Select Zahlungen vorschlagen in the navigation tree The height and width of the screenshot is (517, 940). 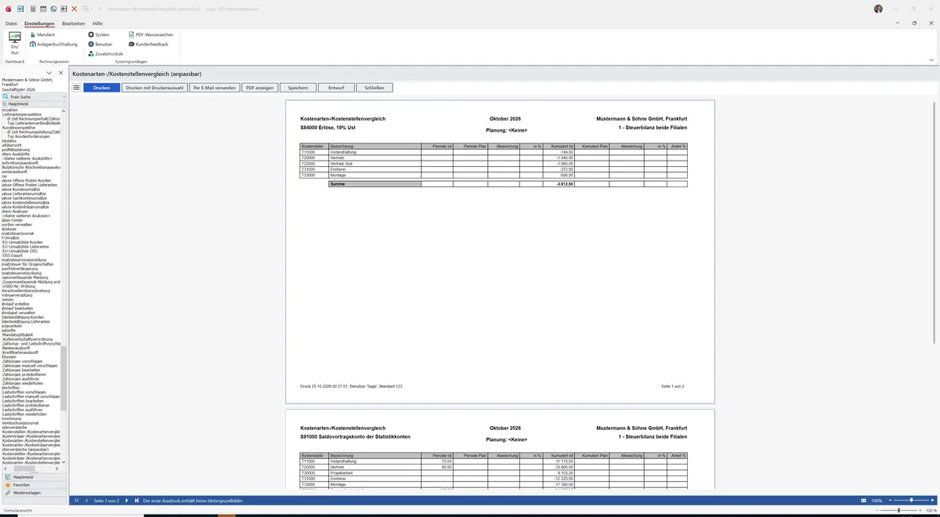pos(23,361)
